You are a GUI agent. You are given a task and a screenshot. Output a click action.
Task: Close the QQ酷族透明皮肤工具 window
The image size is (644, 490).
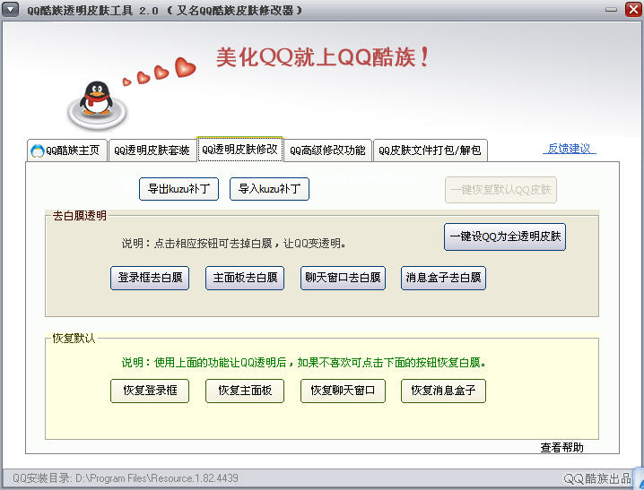633,10
